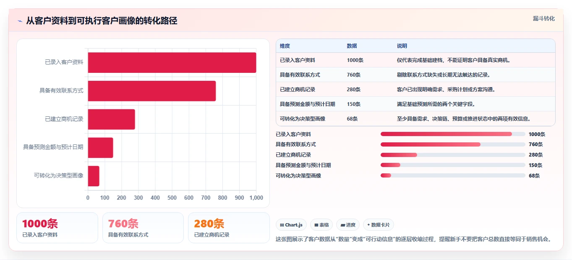Click the chart axis label 具备有效联系方式
Screen dimensions: 572x260
[x=61, y=91]
